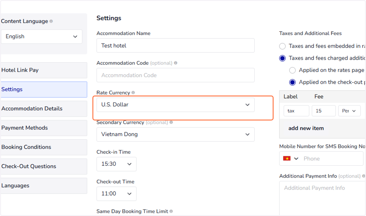
Task: Open the tax fee type dropdown
Action: [349, 111]
